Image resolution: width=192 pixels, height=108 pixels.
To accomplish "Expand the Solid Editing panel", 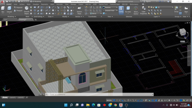I will click(x=39, y=16).
